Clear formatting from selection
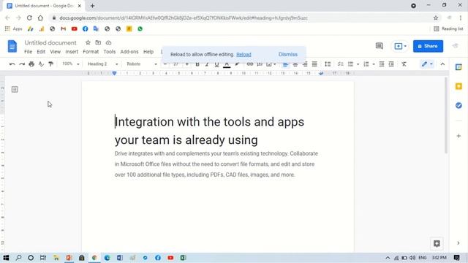Viewport: 468px width, 263px height. click(x=404, y=64)
